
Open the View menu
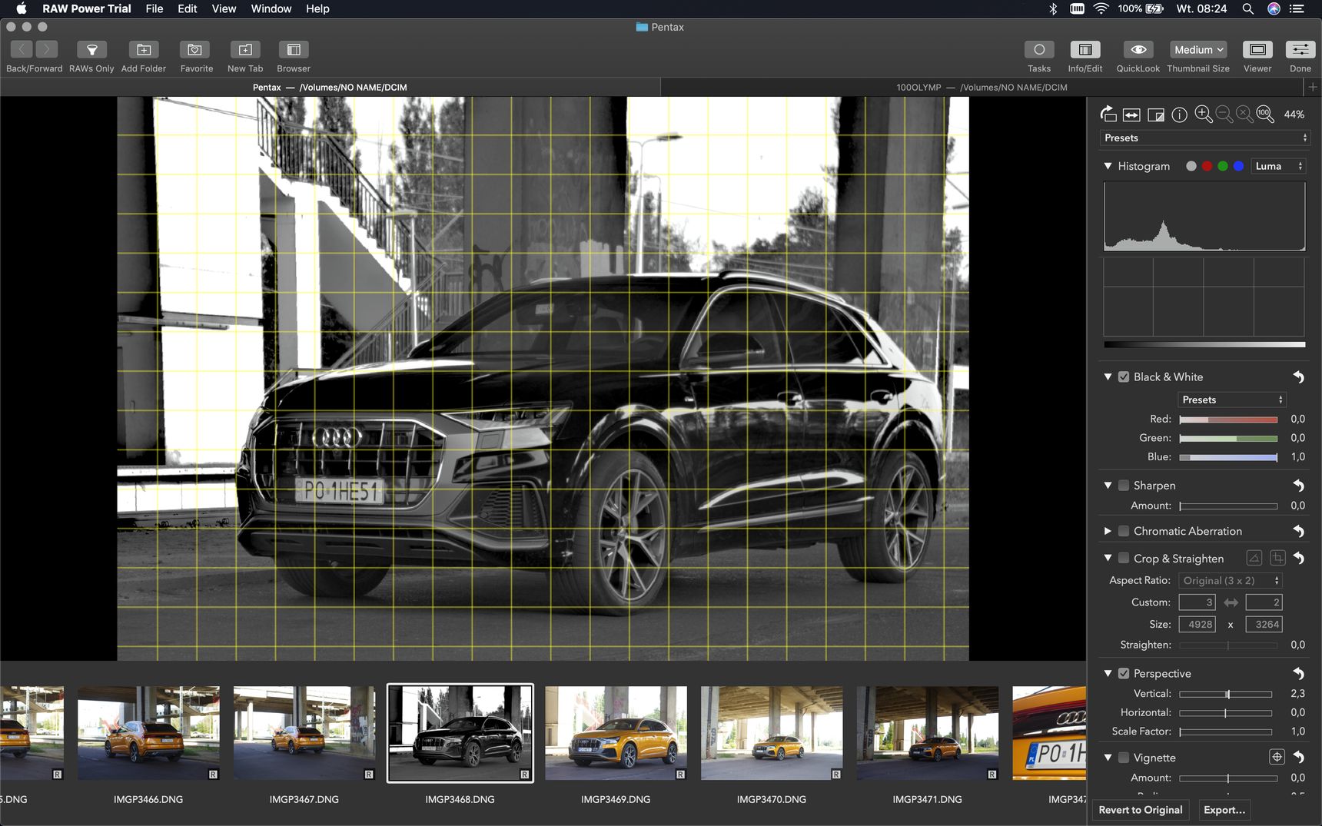click(x=224, y=8)
